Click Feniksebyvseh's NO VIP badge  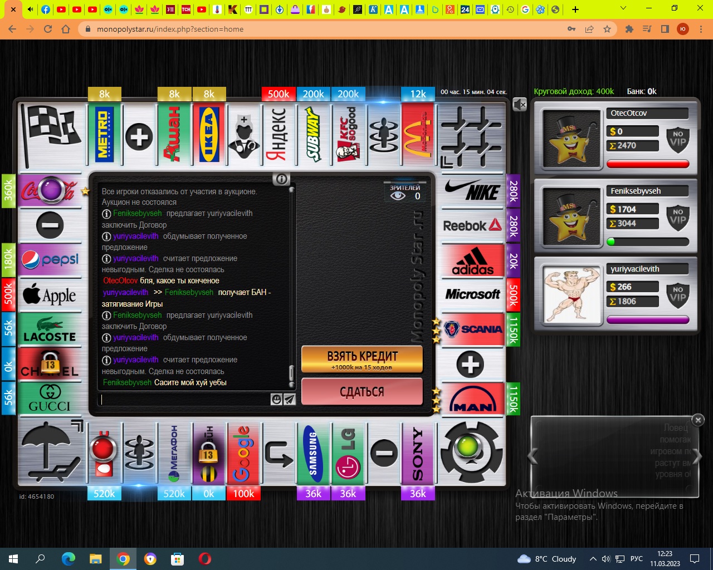[678, 217]
